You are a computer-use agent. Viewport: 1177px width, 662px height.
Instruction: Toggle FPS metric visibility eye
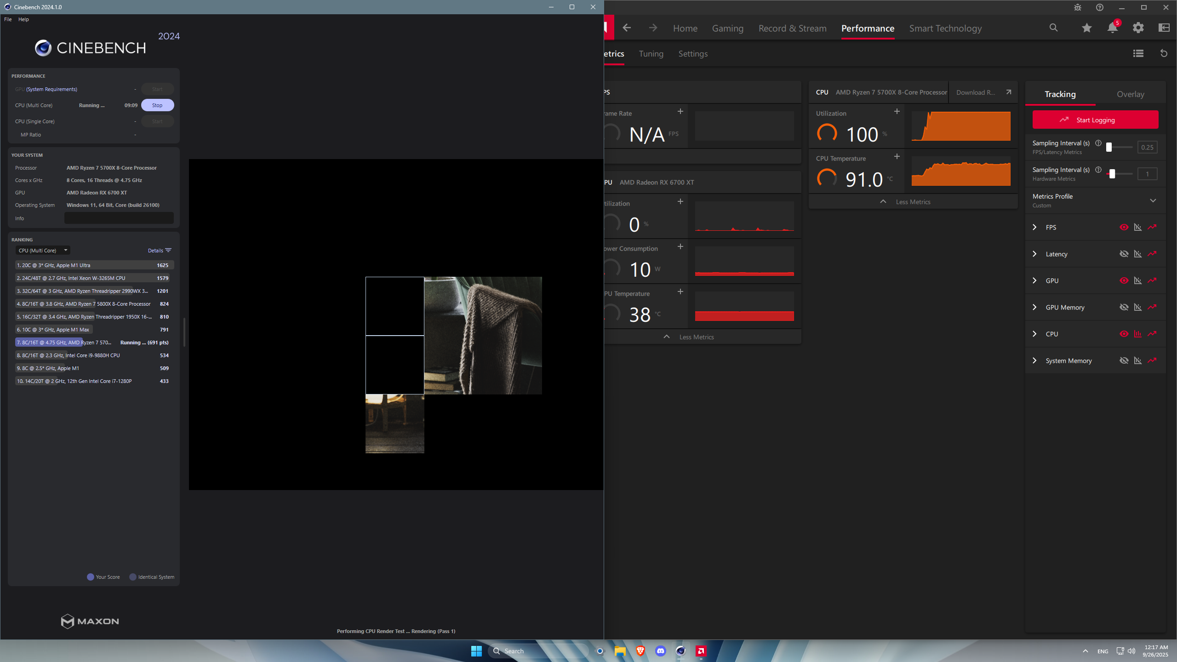click(1124, 227)
